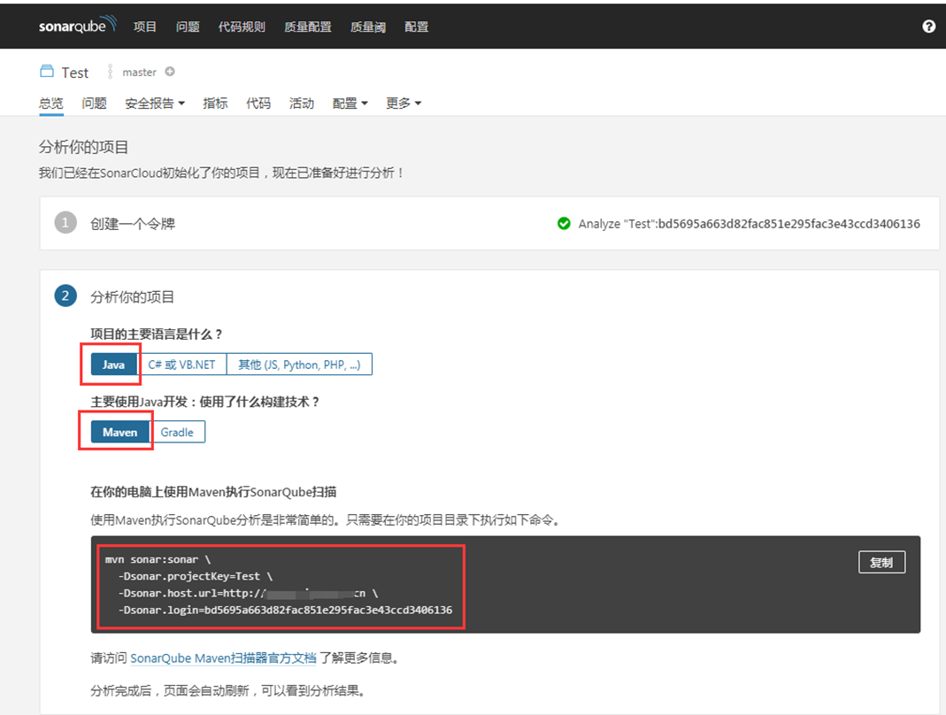The image size is (946, 715).
Task: Switch to the 活动 project tab
Action: point(301,104)
